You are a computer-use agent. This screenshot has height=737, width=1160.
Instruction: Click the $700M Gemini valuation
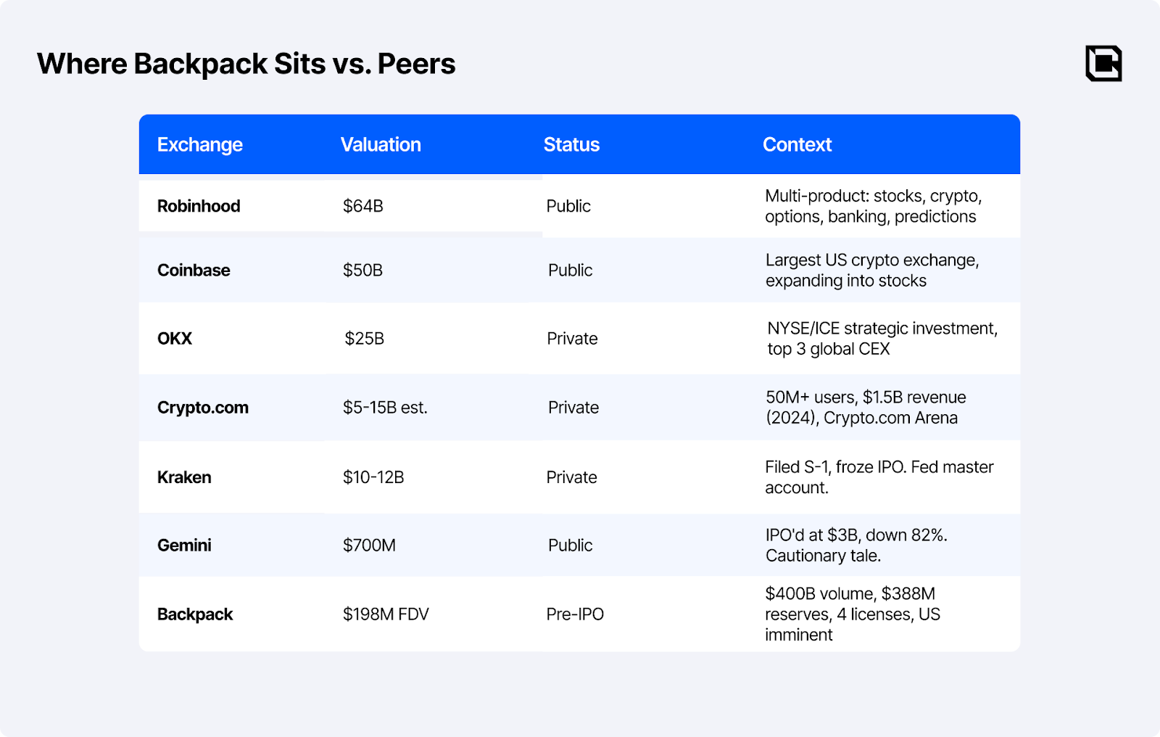tap(369, 545)
